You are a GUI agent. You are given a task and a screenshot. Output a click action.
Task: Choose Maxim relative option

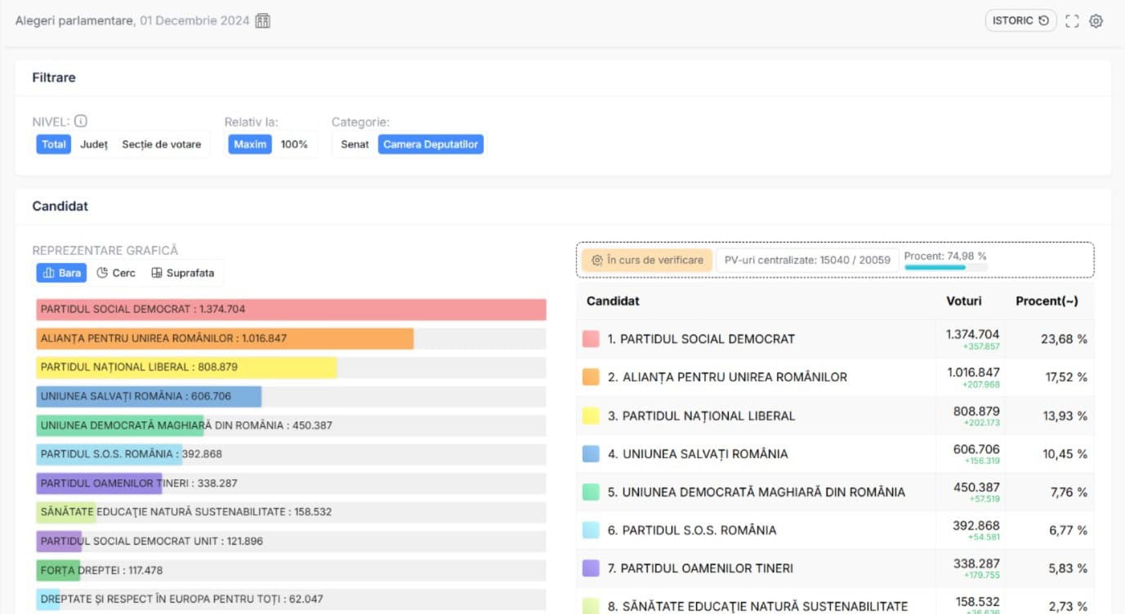[x=250, y=145]
